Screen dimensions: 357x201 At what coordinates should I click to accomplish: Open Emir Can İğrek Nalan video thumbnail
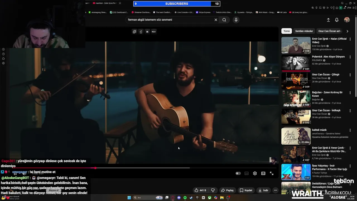(x=296, y=45)
